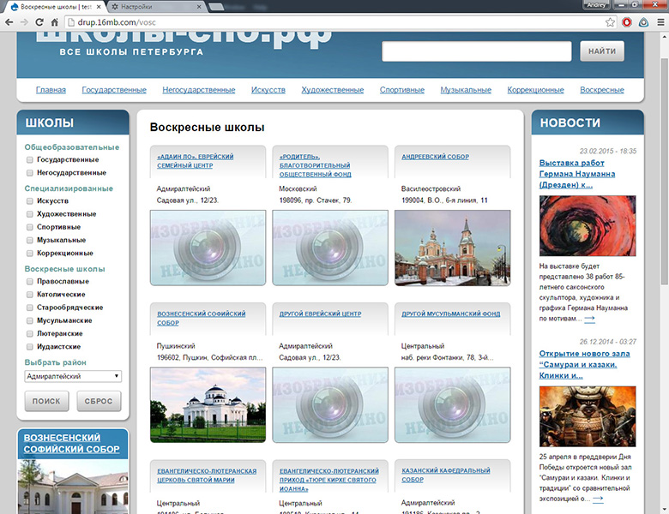The image size is (669, 514).
Task: Open the sidebar Вознесенский Софийский собор banner title
Action: click(x=71, y=443)
